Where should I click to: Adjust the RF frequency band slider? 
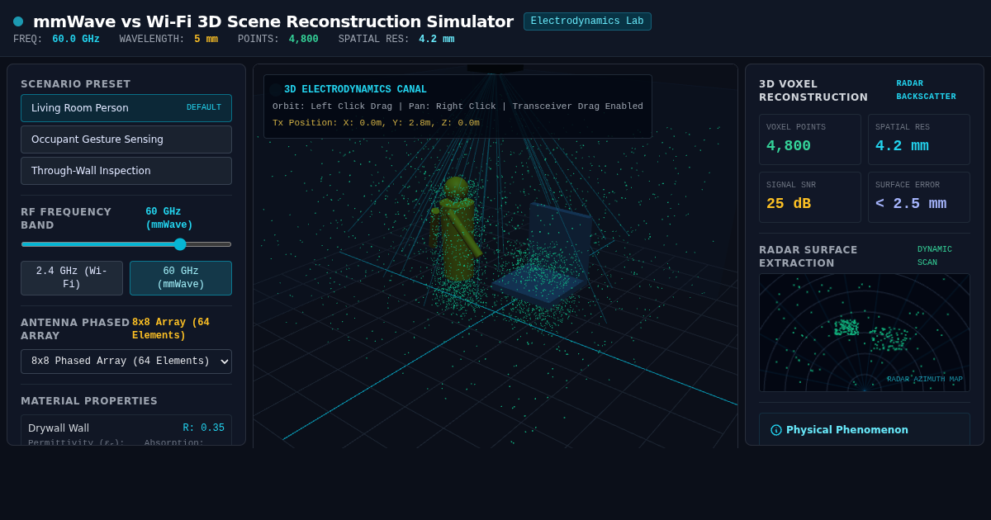point(126,244)
